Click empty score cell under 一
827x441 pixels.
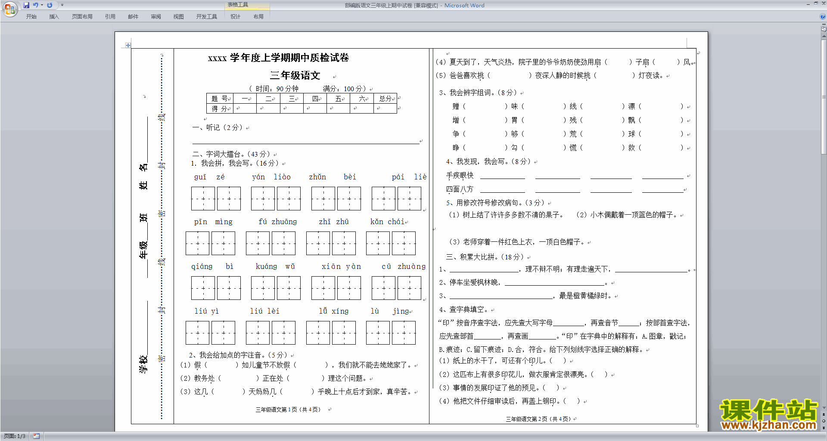(x=245, y=108)
